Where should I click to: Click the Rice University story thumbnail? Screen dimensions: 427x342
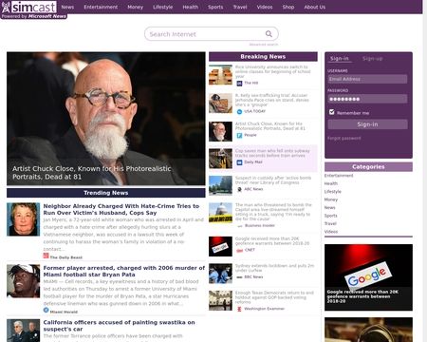(x=220, y=75)
